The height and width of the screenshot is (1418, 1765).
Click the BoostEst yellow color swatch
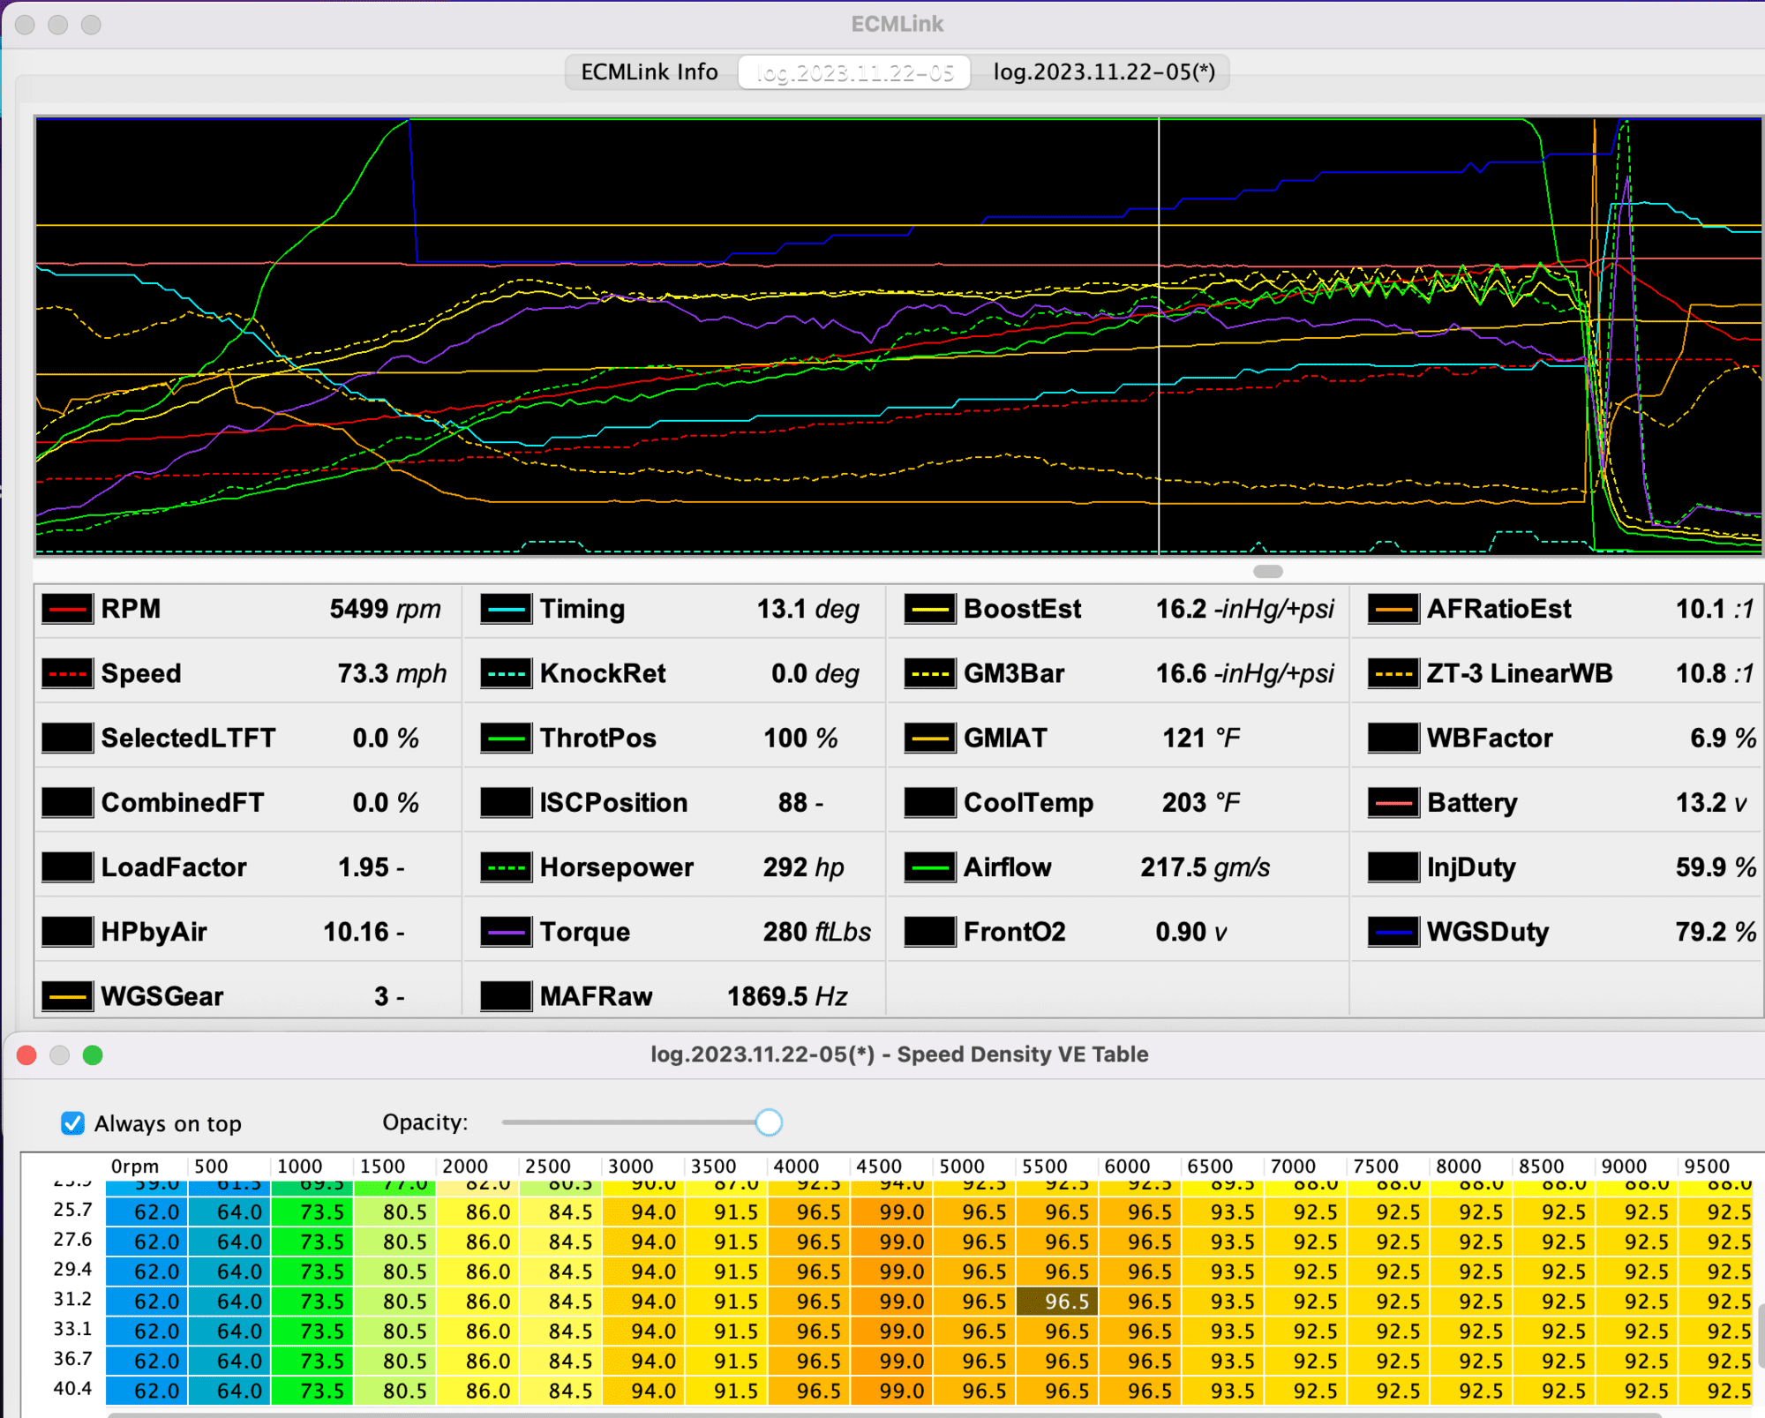click(x=930, y=609)
